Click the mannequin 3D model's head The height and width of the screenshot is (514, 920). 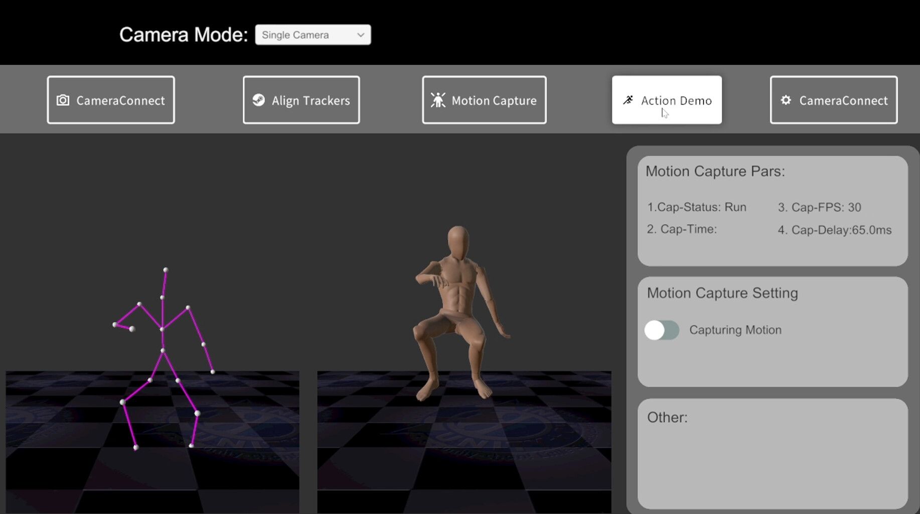click(458, 242)
